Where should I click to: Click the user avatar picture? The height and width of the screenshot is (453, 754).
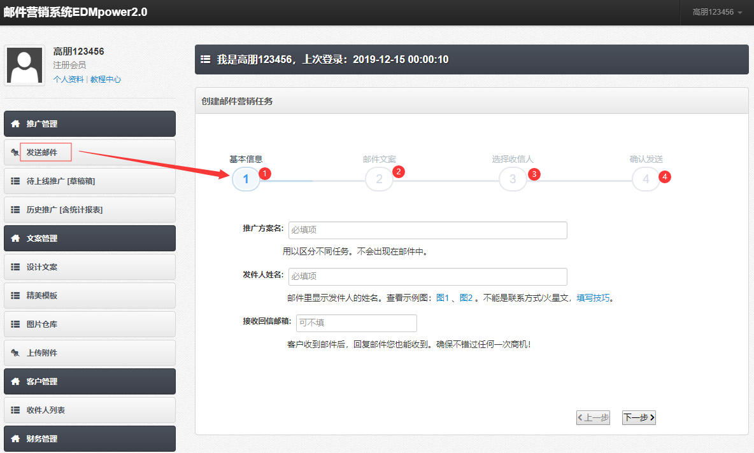click(x=25, y=66)
